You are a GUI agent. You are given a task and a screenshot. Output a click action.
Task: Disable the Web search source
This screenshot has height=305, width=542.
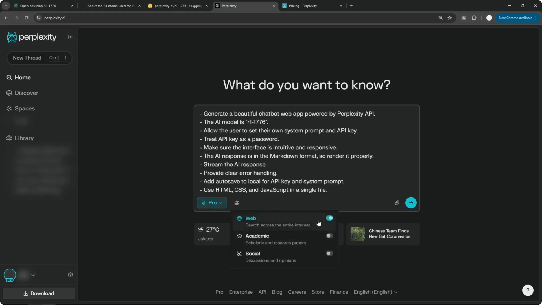(x=329, y=218)
